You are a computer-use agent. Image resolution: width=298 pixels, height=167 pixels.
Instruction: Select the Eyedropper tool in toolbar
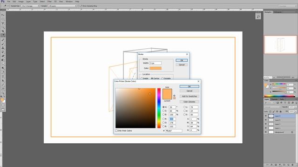tap(3, 35)
